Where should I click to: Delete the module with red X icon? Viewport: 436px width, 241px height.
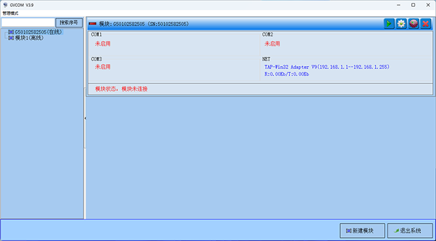(425, 24)
